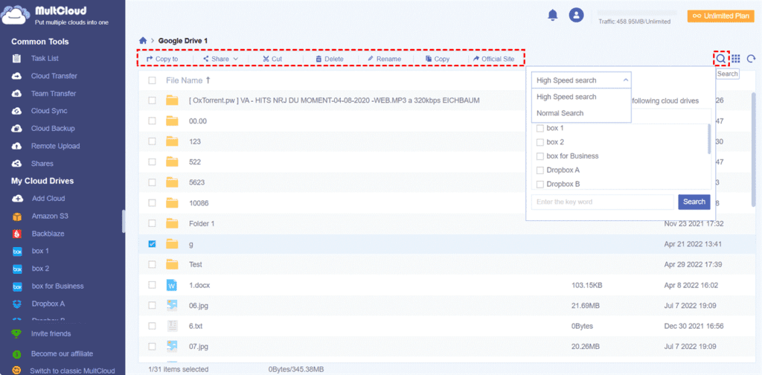
Task: Open Team Transfer tool
Action: pos(54,93)
